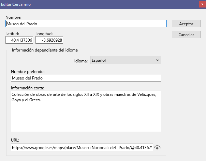Click the Cancelar button
Screen dimensions: 206x161
pyautogui.click(x=186, y=34)
